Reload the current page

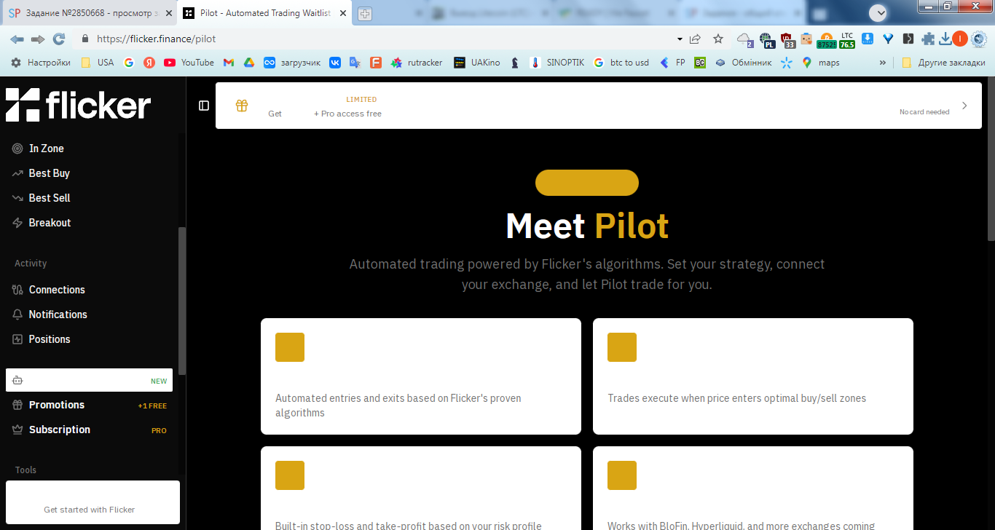pos(59,39)
